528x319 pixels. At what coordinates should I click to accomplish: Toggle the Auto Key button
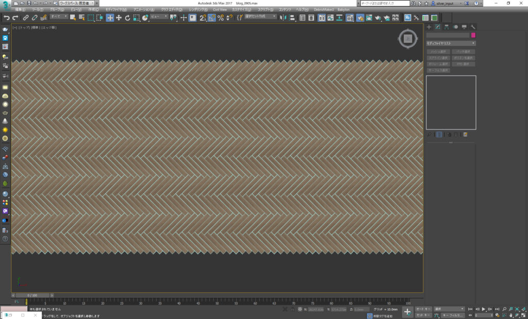point(423,309)
